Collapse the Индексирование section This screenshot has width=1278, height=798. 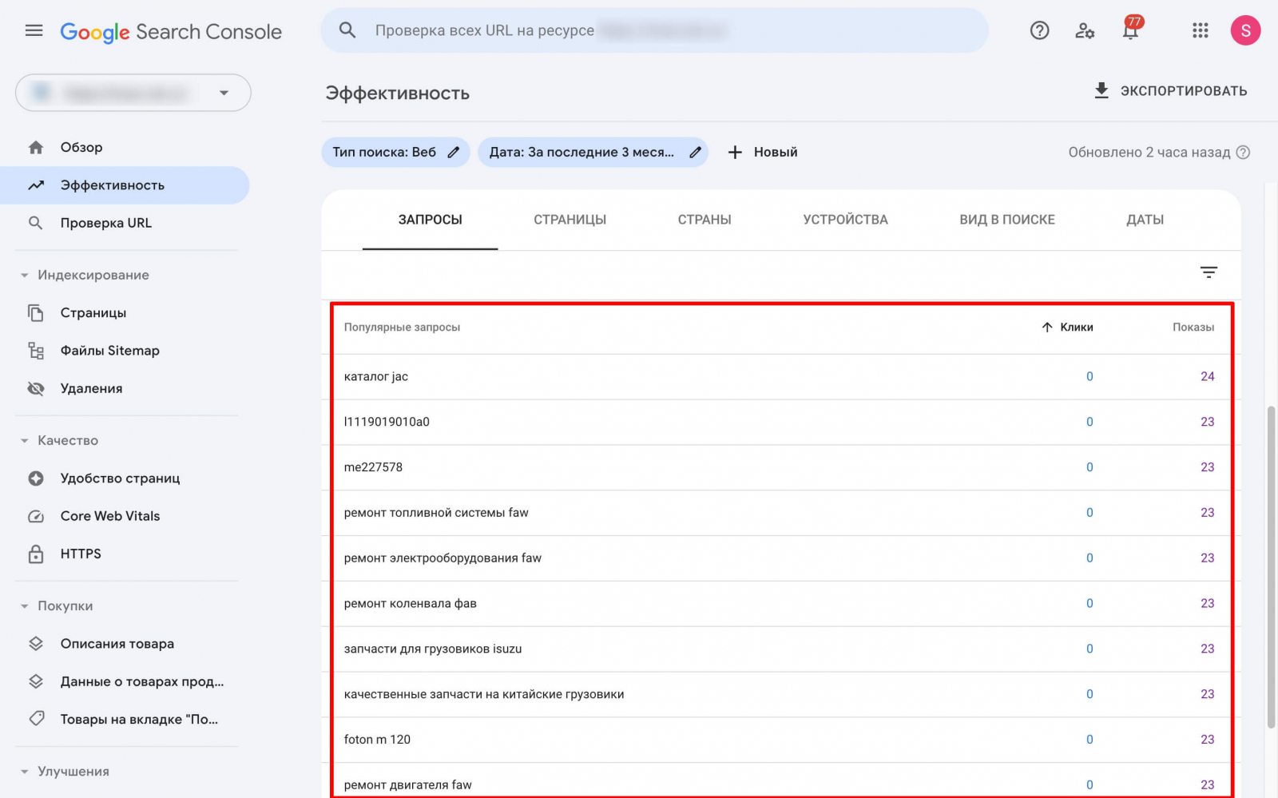(x=25, y=276)
